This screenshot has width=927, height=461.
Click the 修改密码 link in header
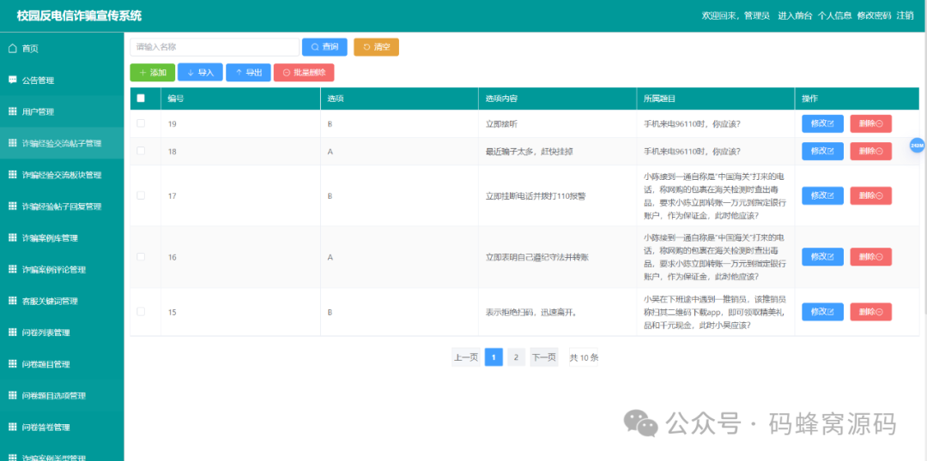click(x=874, y=16)
